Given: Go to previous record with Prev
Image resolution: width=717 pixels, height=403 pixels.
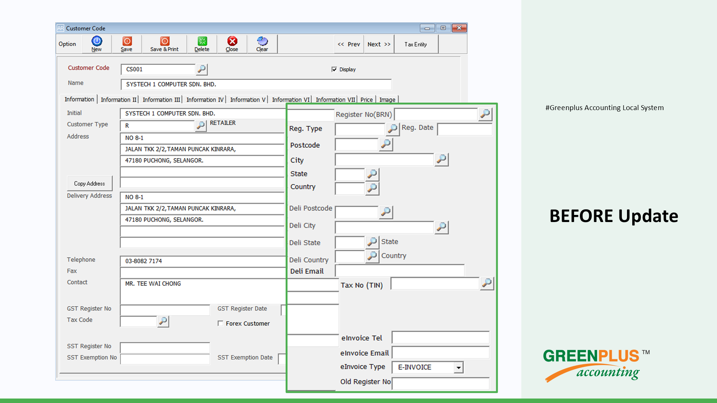Looking at the screenshot, I should click(x=349, y=44).
